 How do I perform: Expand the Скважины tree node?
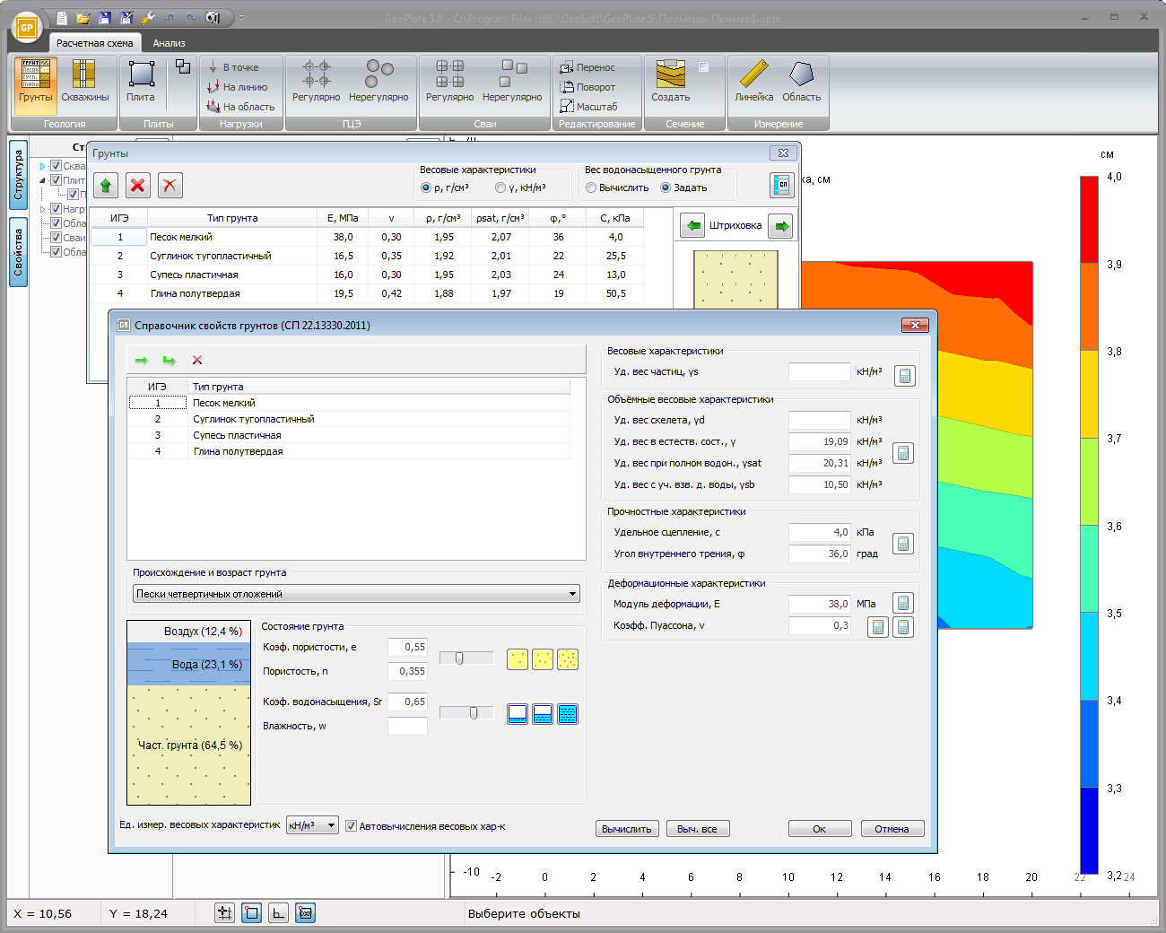tap(42, 166)
